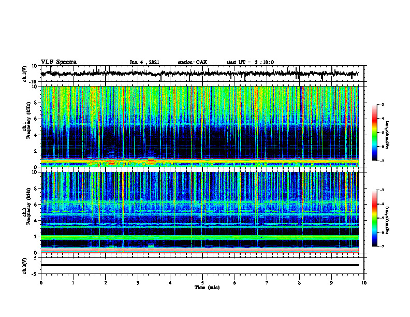The height and width of the screenshot is (317, 410).
Task: Click the ch.2 spectrogram panel
Action: point(199,212)
